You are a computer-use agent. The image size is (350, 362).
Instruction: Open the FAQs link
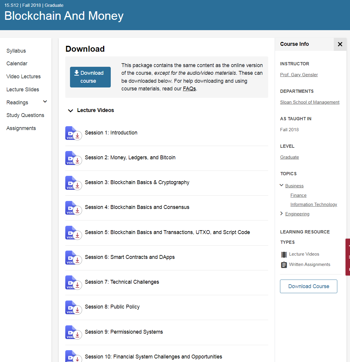[x=189, y=89]
